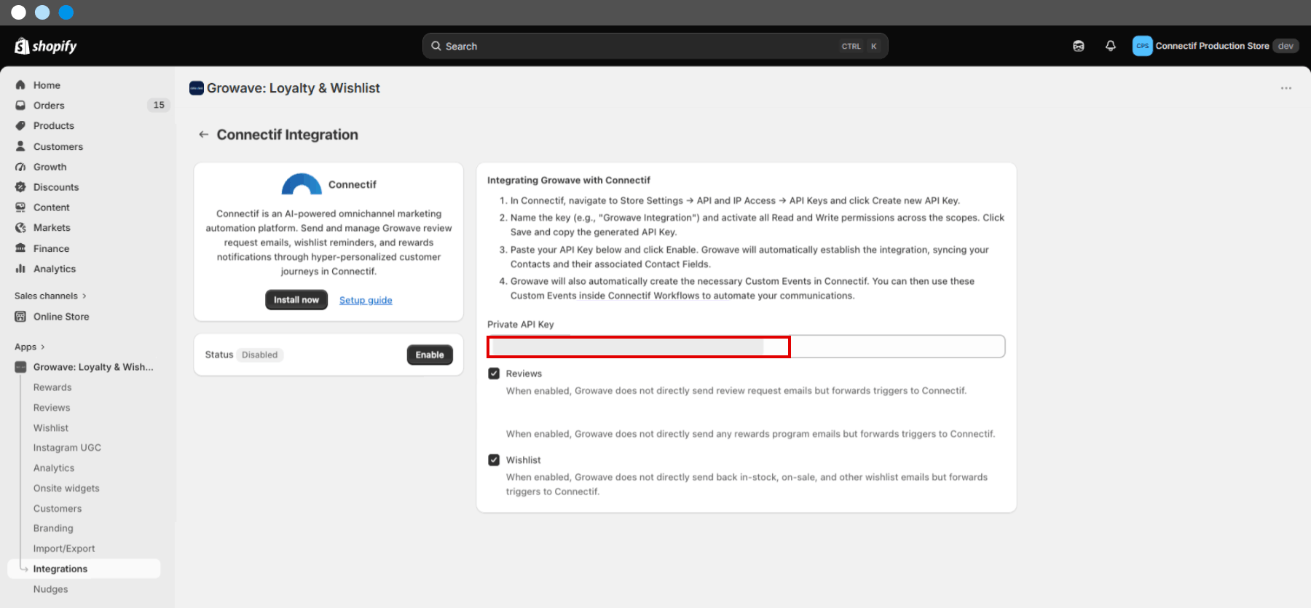Click the Products tag icon

point(20,126)
